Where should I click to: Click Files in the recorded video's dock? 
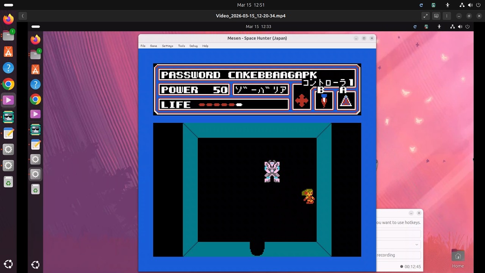35,55
